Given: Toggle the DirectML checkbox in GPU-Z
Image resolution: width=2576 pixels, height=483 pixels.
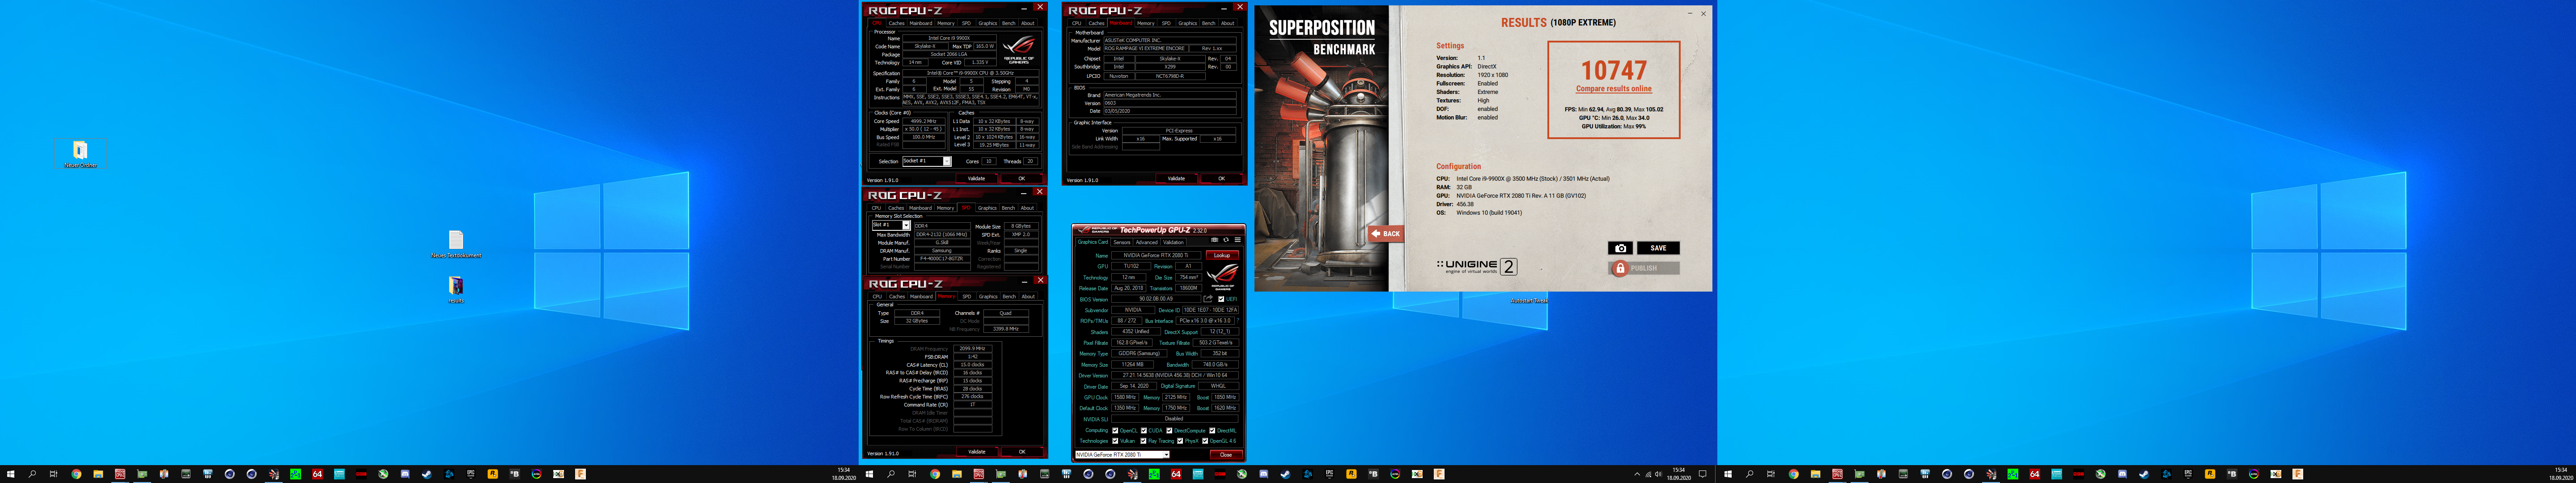Looking at the screenshot, I should [x=1212, y=431].
